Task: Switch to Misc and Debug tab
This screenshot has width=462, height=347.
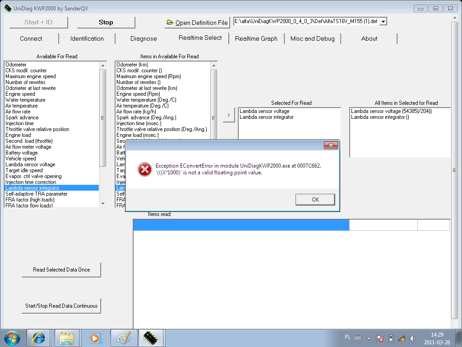Action: click(313, 39)
